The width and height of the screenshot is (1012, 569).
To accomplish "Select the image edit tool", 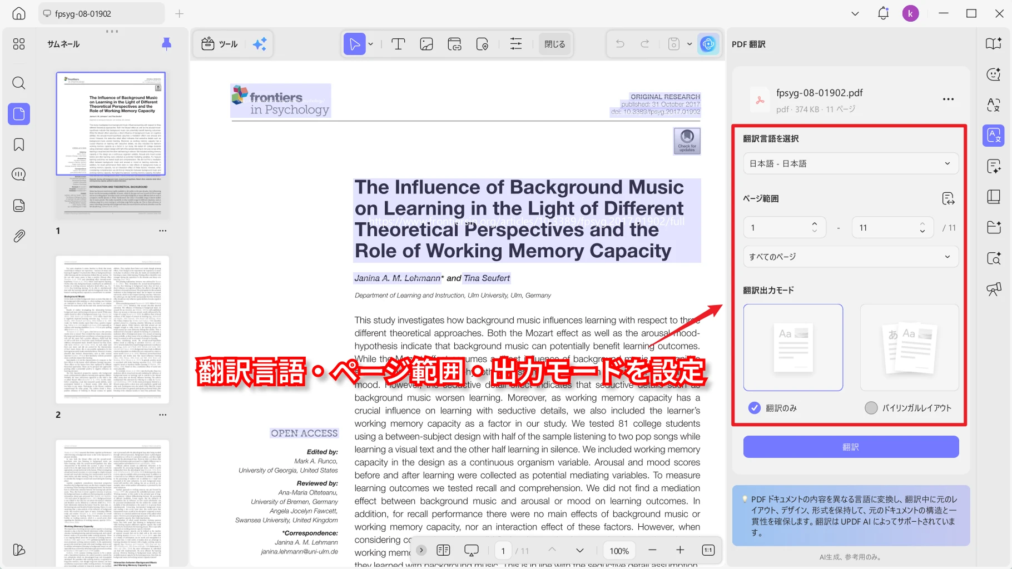I will 426,44.
